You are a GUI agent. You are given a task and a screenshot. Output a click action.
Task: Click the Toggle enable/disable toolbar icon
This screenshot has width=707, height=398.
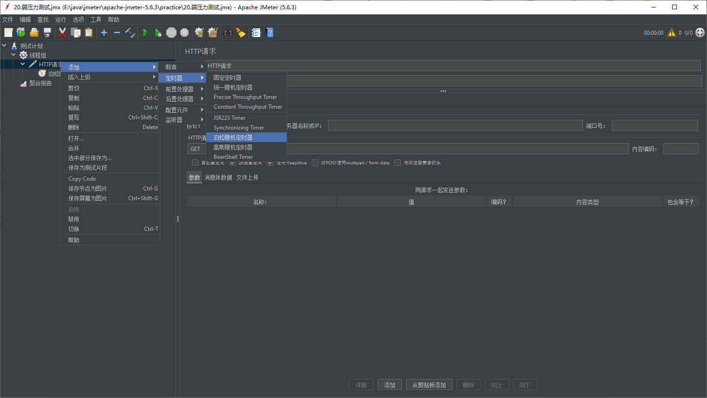click(x=130, y=33)
